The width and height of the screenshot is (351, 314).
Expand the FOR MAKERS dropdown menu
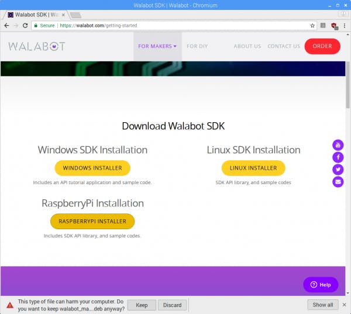(157, 46)
